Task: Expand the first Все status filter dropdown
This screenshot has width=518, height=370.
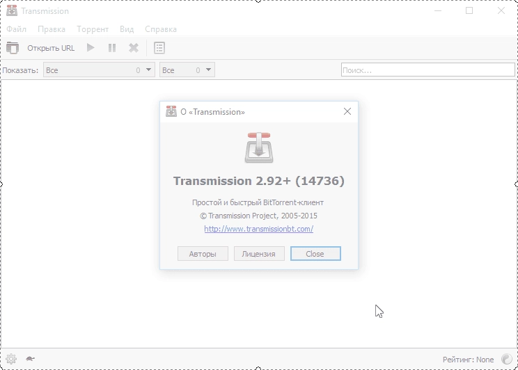Action: pyautogui.click(x=99, y=70)
